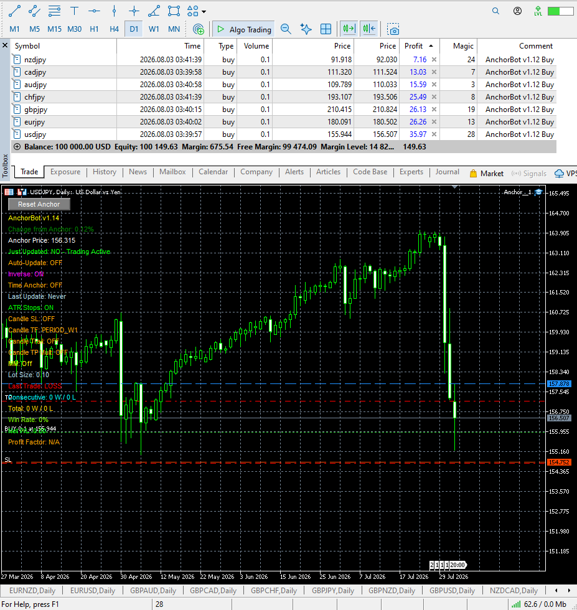
Task: Sort positions by Symbol column
Action: click(x=64, y=46)
